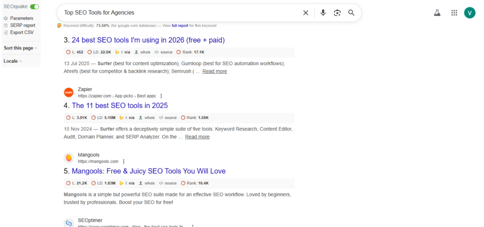Clear the search query with X
The width and height of the screenshot is (484, 227).
306,13
